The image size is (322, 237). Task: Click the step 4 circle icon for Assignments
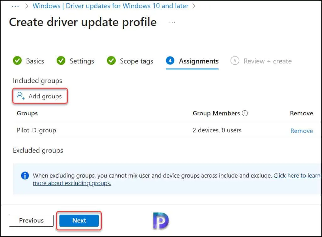click(170, 61)
